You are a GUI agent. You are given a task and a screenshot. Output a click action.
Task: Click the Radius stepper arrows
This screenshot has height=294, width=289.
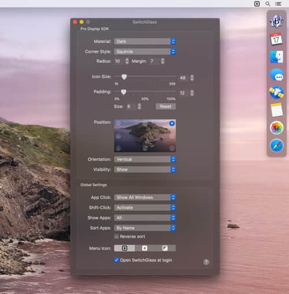[127, 61]
